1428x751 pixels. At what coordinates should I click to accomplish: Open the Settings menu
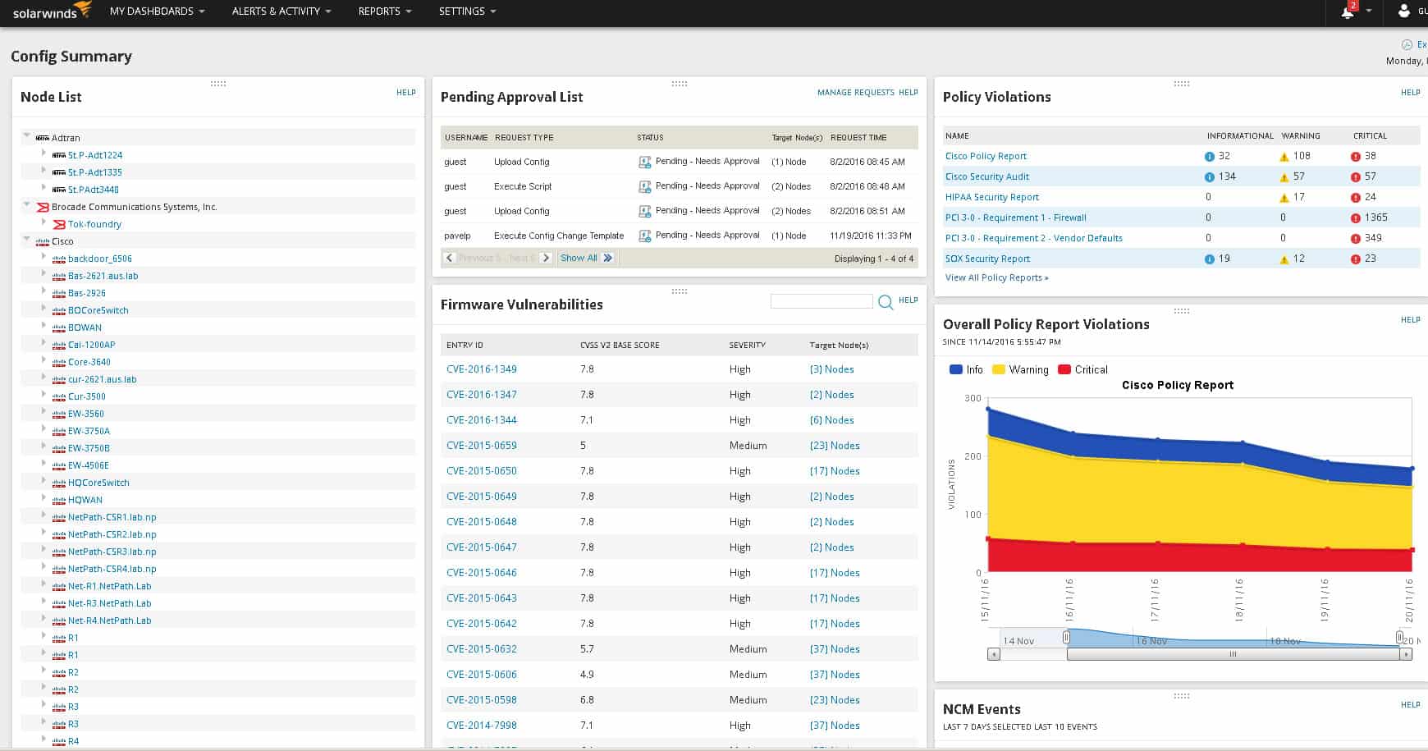click(x=467, y=11)
